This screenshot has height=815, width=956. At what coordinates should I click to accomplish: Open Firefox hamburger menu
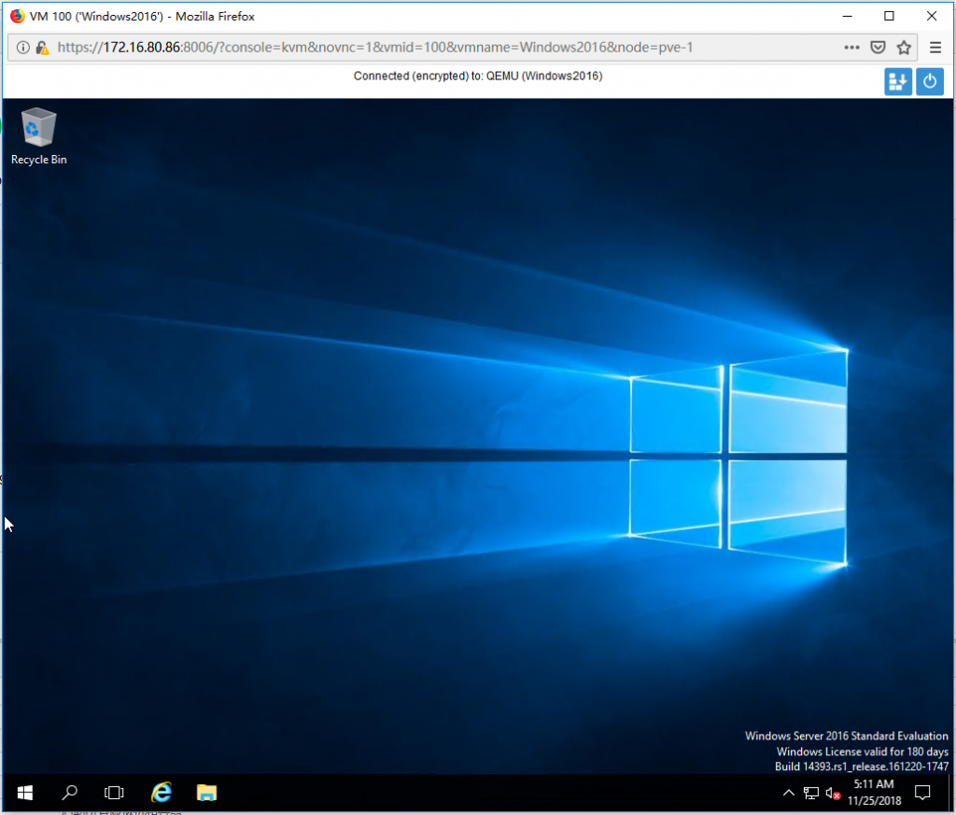click(x=935, y=48)
